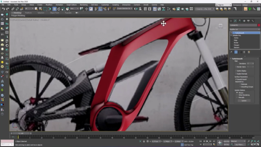
Task: Toggle the Percent Snap icon
Action: (105, 9)
